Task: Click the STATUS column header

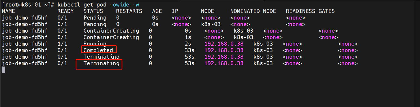Action: pyautogui.click(x=93, y=11)
